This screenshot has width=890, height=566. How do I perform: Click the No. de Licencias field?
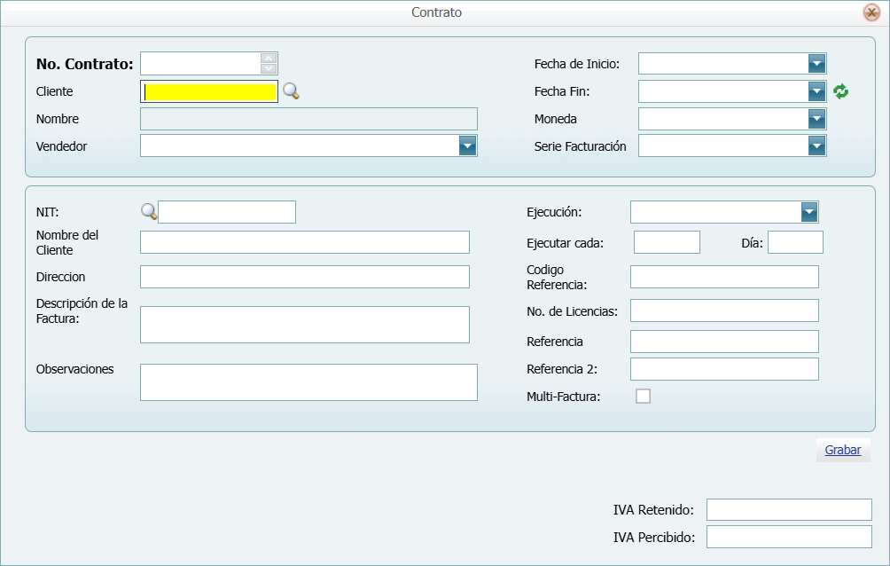724,311
